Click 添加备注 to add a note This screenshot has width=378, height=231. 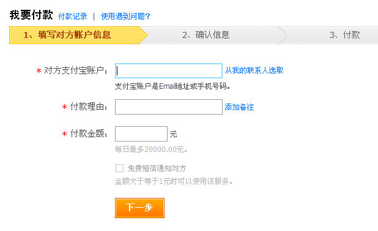[239, 107]
